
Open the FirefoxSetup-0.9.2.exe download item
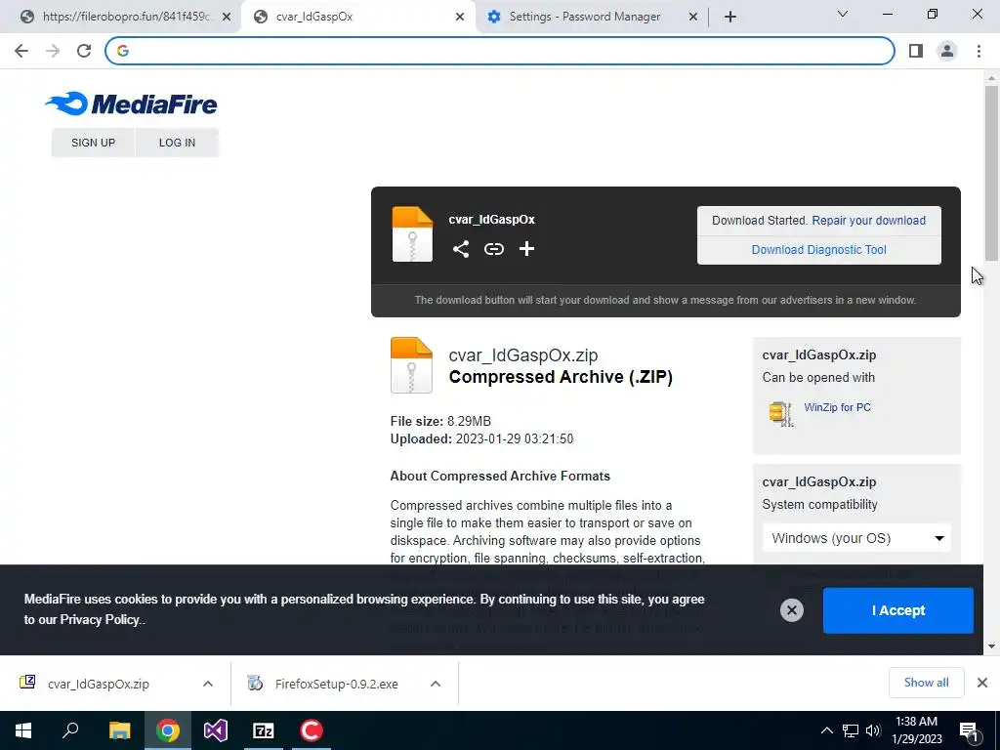coord(336,684)
